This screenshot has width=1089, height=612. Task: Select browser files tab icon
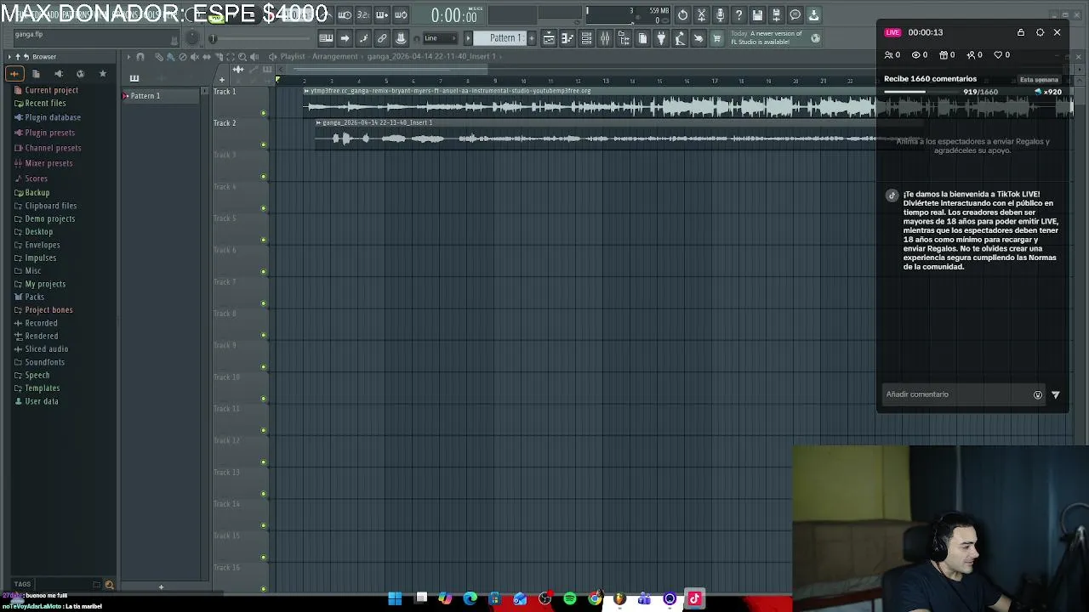(36, 74)
